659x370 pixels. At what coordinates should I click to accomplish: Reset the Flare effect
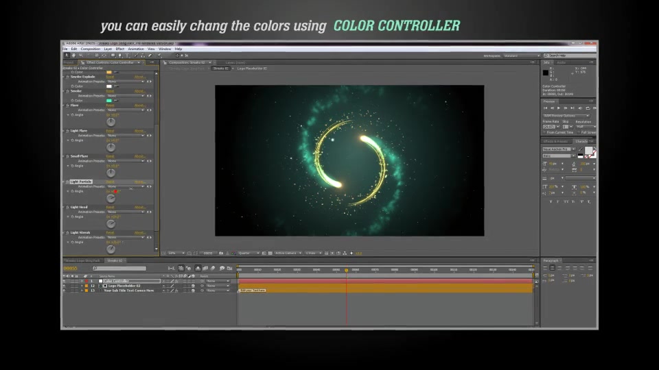pyautogui.click(x=110, y=106)
